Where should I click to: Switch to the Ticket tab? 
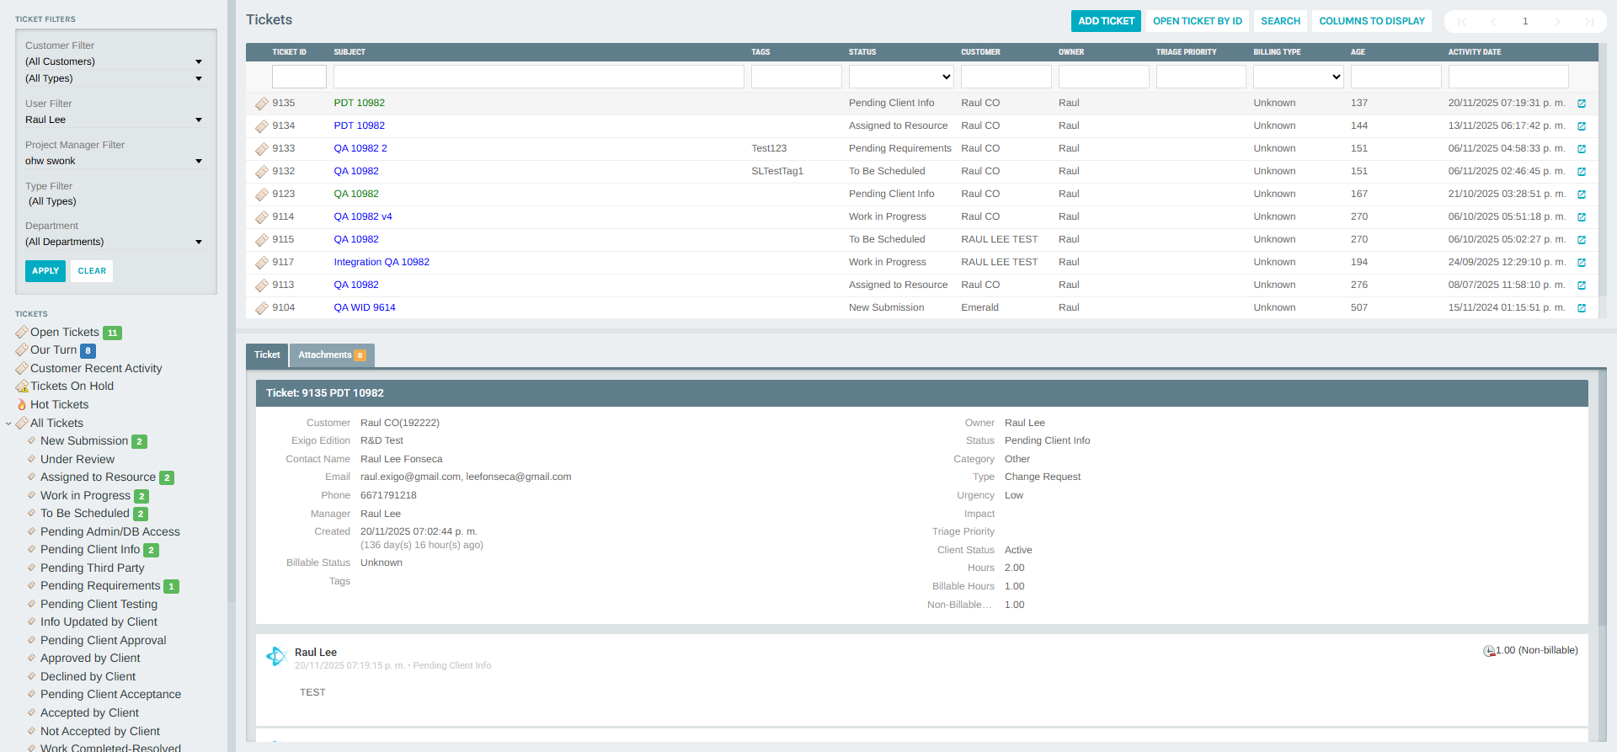267,355
